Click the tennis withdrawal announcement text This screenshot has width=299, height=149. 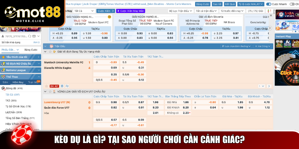tap(129, 4)
